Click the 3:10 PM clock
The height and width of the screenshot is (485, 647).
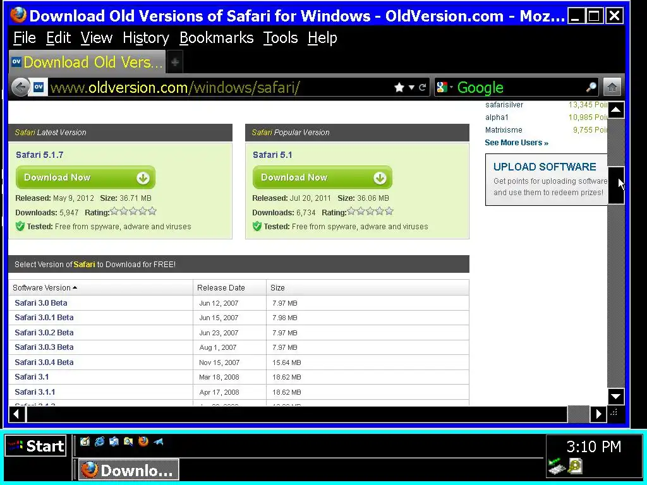tap(593, 446)
